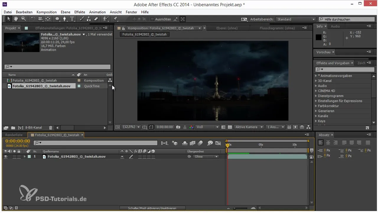The height and width of the screenshot is (213, 378).
Task: Open the RGB channel display icon
Action: (x=191, y=127)
